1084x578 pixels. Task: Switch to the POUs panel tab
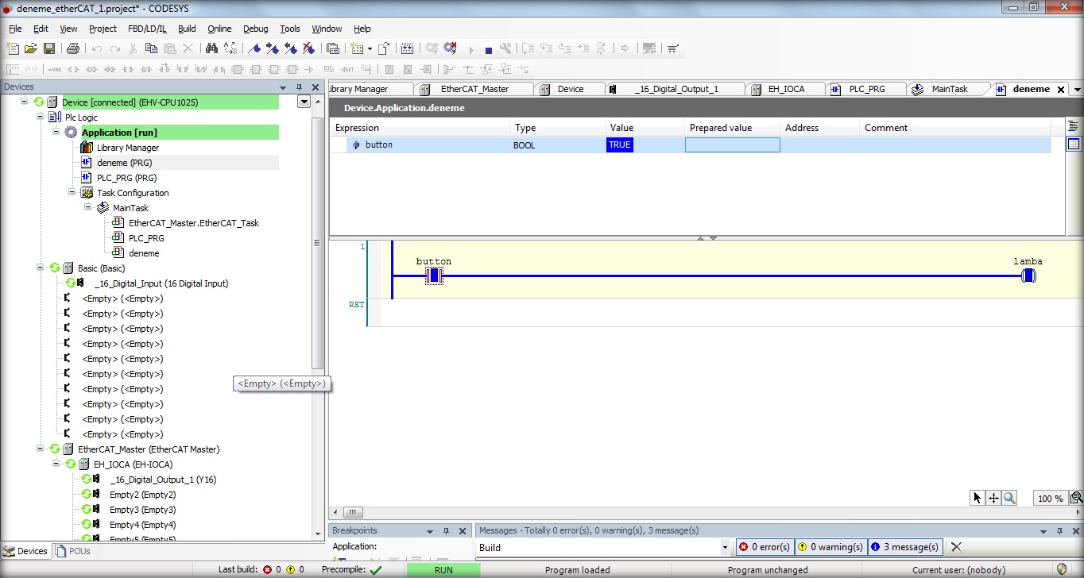click(73, 550)
